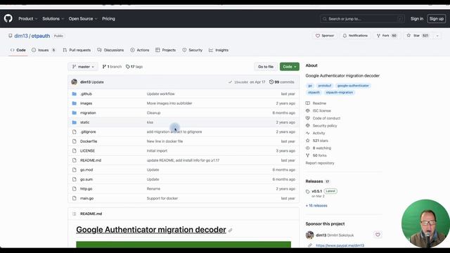Viewport: 450px width, 253px height.
Task: Fork the repository
Action: [387, 36]
